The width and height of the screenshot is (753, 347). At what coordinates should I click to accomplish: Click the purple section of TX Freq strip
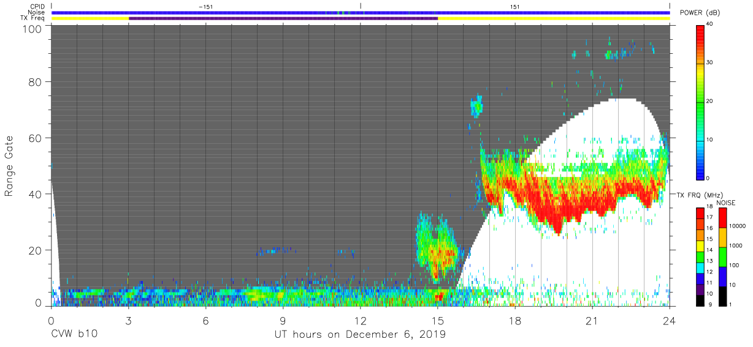[x=283, y=18]
